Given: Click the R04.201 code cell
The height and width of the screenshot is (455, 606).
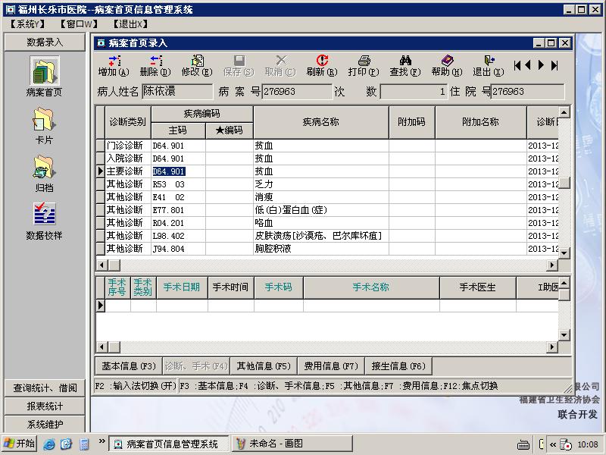Looking at the screenshot, I should 178,223.
